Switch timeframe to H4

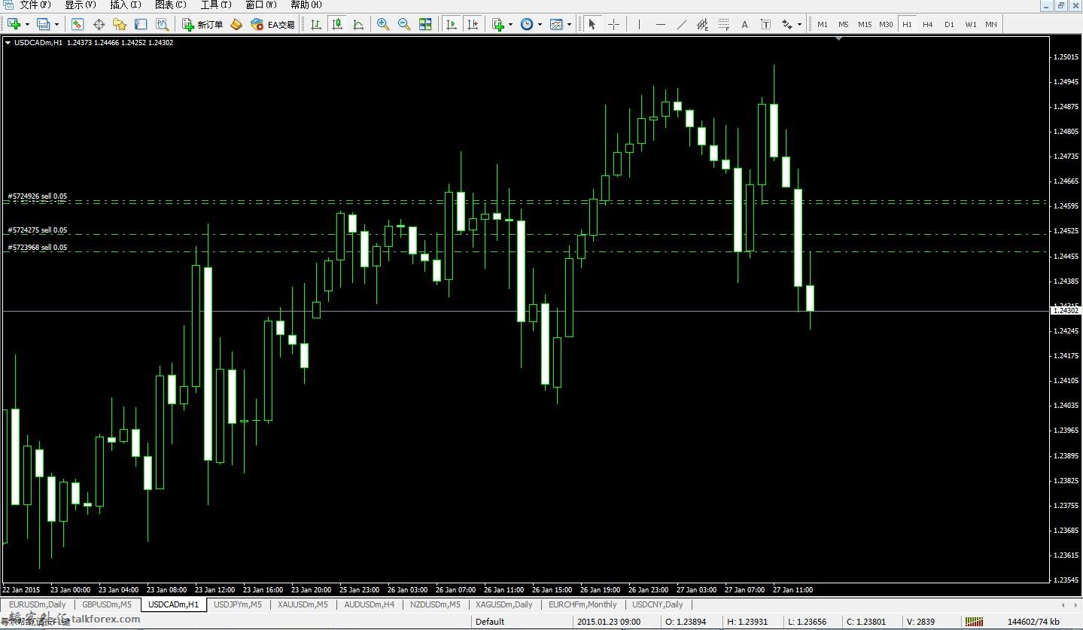pos(928,24)
